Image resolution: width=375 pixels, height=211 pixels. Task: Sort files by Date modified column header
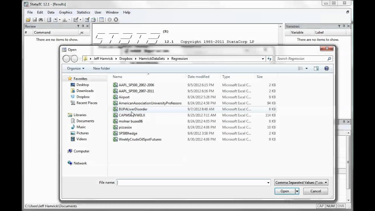(198, 77)
